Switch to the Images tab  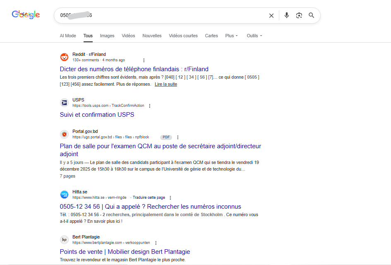click(107, 36)
